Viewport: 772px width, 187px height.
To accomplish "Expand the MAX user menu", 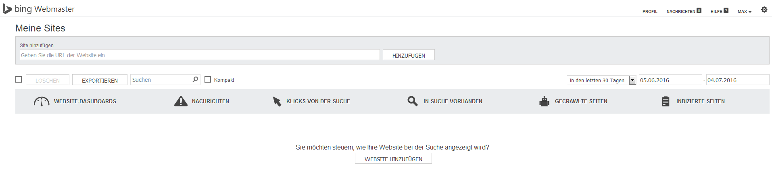I will pos(745,11).
